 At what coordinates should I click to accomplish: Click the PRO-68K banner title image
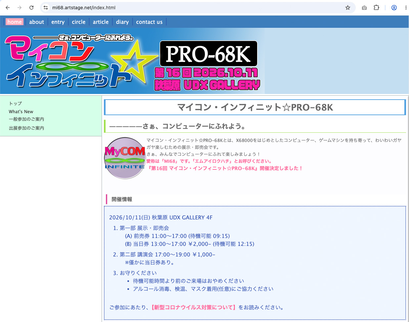coord(208,54)
